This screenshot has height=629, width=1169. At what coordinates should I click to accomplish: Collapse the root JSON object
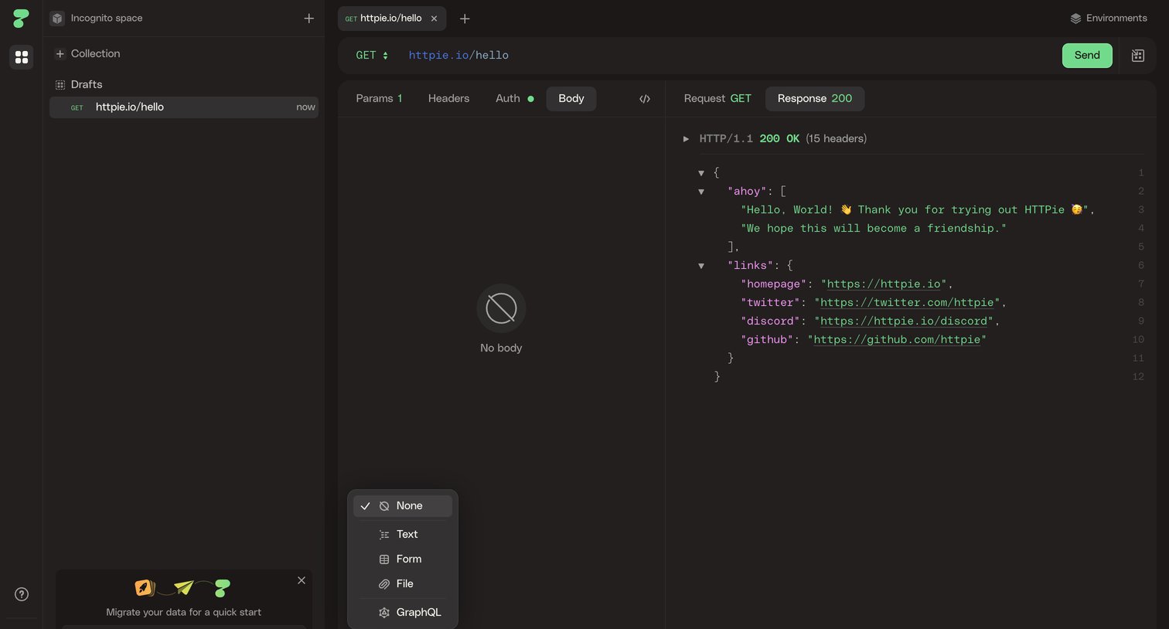point(701,173)
